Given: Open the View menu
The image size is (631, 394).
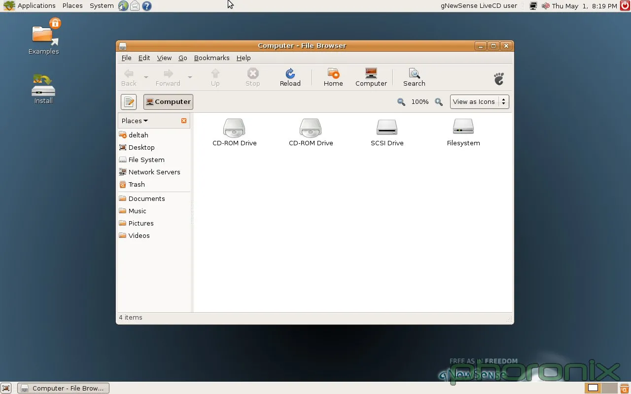Looking at the screenshot, I should coord(164,58).
